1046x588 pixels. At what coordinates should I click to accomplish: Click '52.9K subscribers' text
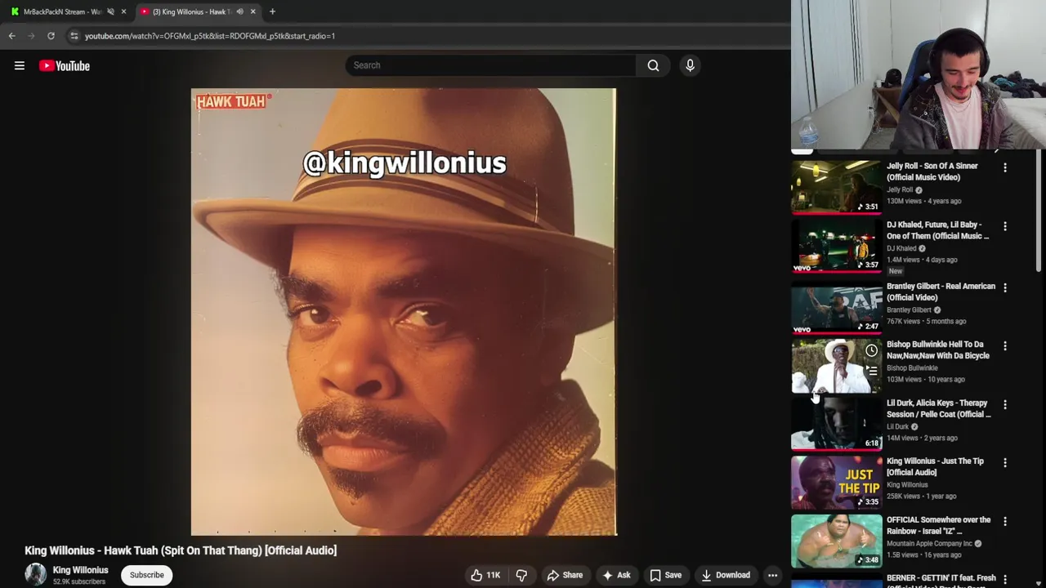pos(79,581)
